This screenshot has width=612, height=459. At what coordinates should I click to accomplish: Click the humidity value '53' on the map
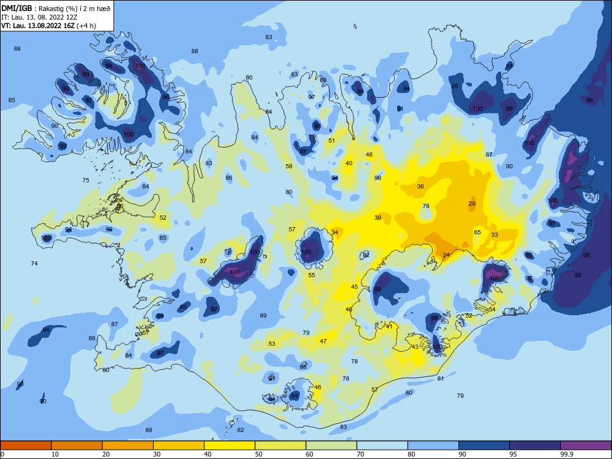pos(272,344)
